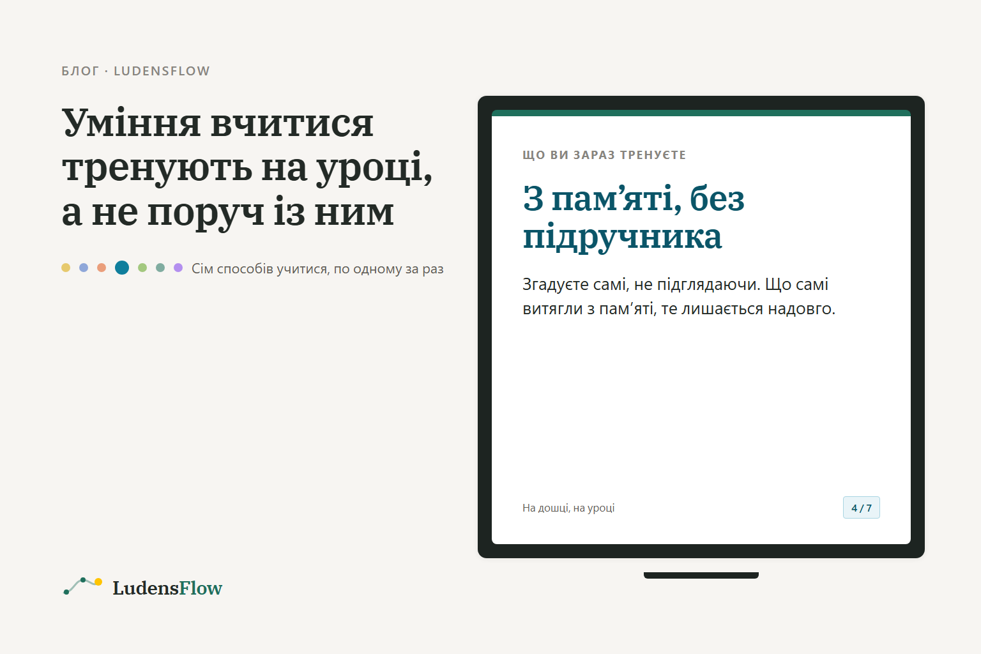
Task: Click the footer text 'На дошці, на уроці'
Action: click(568, 508)
